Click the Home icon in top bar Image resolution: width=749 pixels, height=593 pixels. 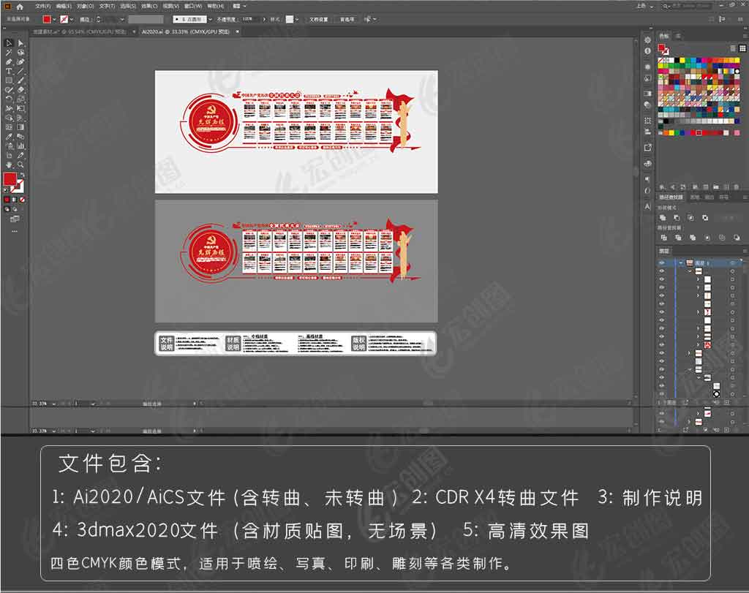(x=20, y=7)
